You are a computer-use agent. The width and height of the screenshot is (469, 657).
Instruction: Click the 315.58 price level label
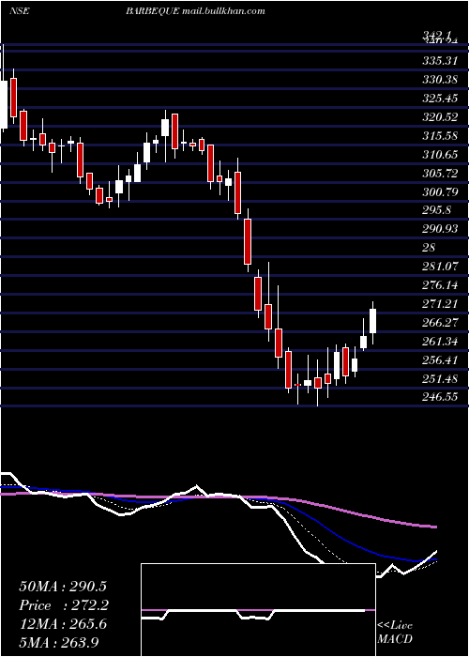click(440, 136)
